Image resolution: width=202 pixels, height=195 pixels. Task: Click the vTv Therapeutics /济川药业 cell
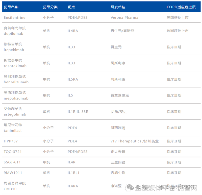pos(135,141)
